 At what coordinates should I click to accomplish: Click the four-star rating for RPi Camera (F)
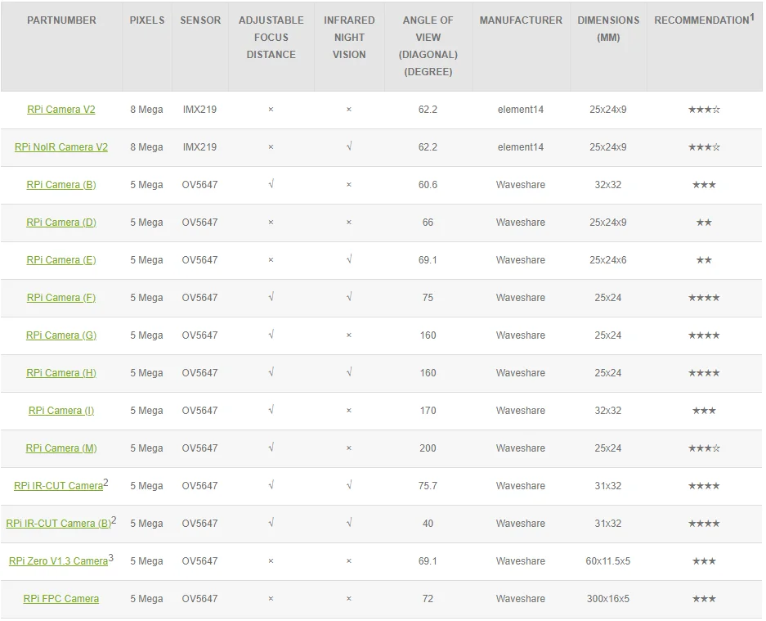704,298
